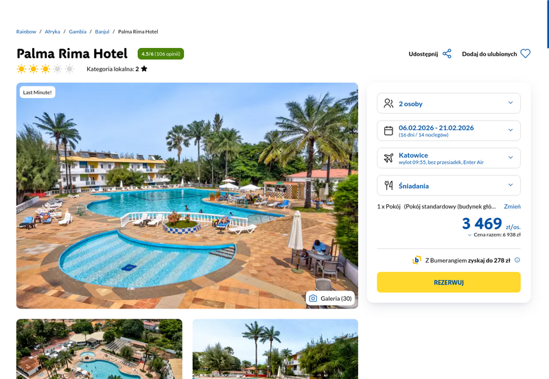The width and height of the screenshot is (549, 379).
Task: Click the share icon next to Udostępnij
Action: [x=447, y=54]
